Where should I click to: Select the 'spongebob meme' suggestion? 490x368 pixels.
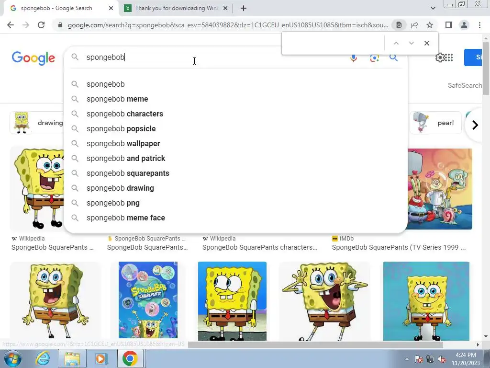point(235,99)
